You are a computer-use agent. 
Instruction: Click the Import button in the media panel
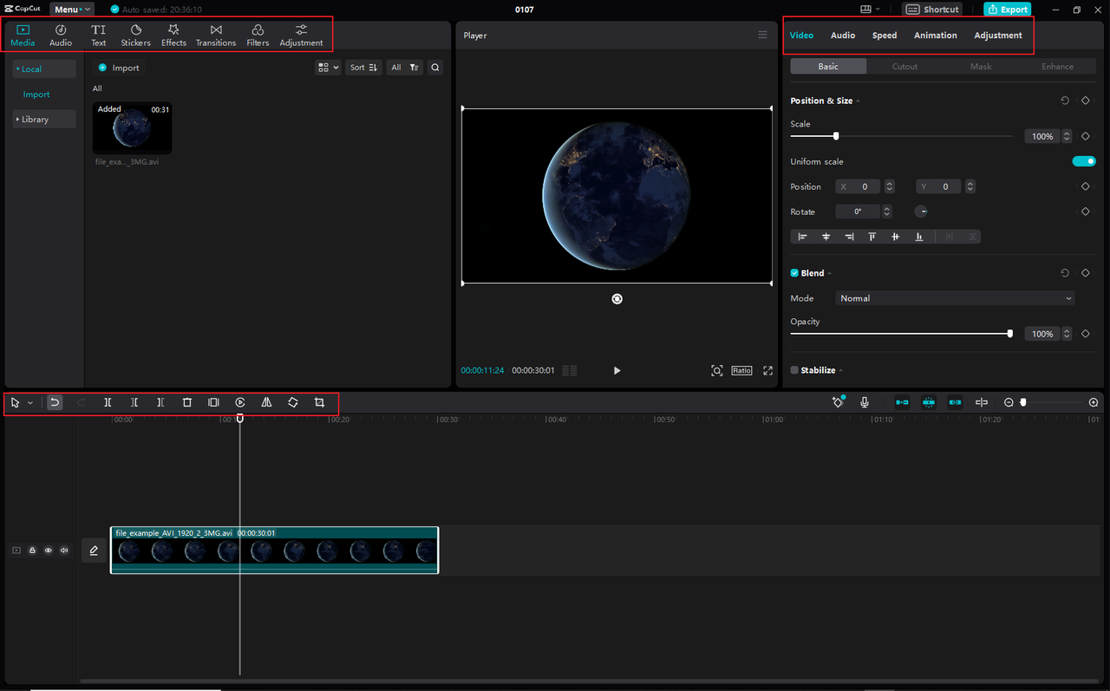pos(118,67)
